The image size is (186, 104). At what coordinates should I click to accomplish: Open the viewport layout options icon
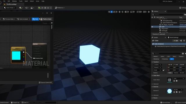tap(149, 12)
